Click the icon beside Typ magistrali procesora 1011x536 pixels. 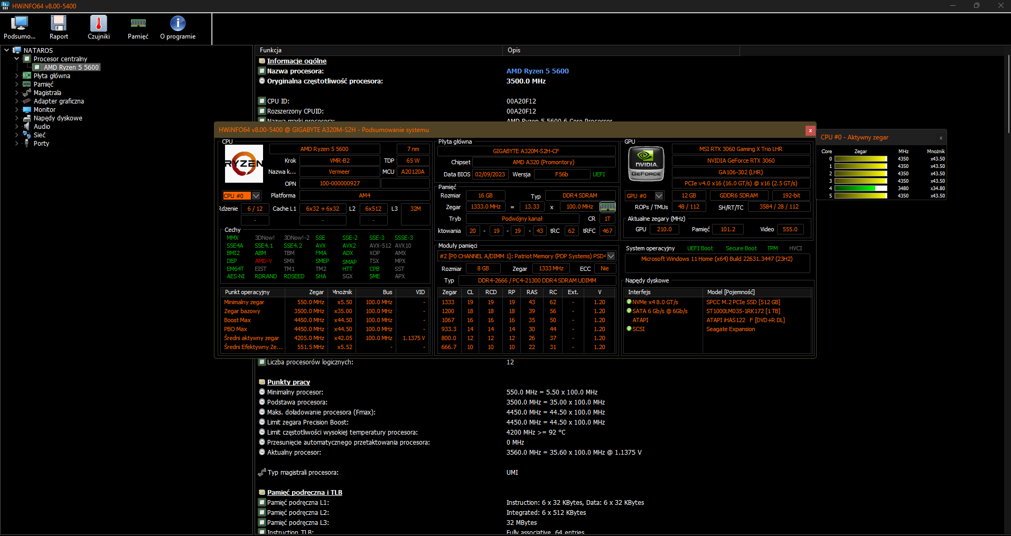click(262, 472)
